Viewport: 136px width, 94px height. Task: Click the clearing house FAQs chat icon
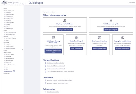pyautogui.click(x=53, y=38)
